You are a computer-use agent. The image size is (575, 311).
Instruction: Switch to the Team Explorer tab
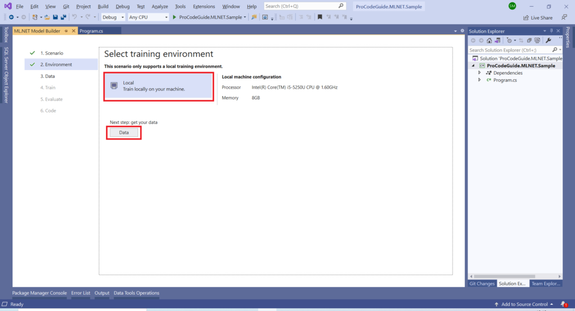click(546, 283)
